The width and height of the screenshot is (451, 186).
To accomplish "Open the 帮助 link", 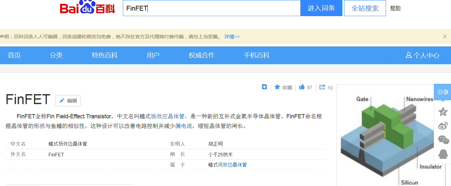I will (395, 8).
